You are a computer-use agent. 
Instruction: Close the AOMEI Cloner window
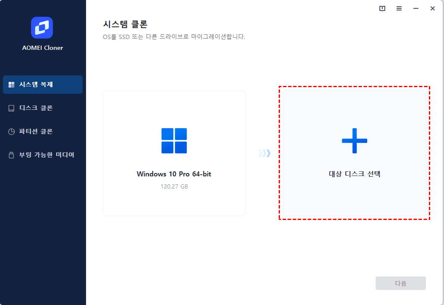[x=432, y=8]
